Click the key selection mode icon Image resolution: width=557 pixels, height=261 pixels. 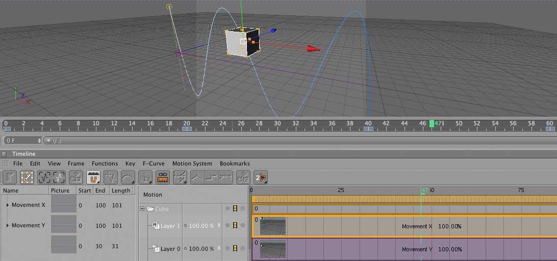[27, 177]
